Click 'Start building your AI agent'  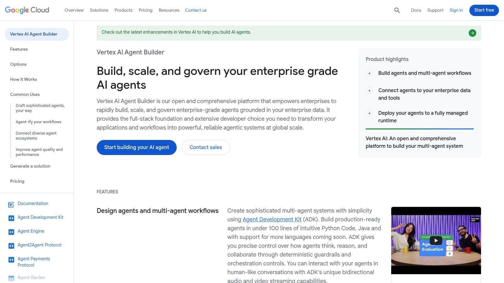click(136, 147)
